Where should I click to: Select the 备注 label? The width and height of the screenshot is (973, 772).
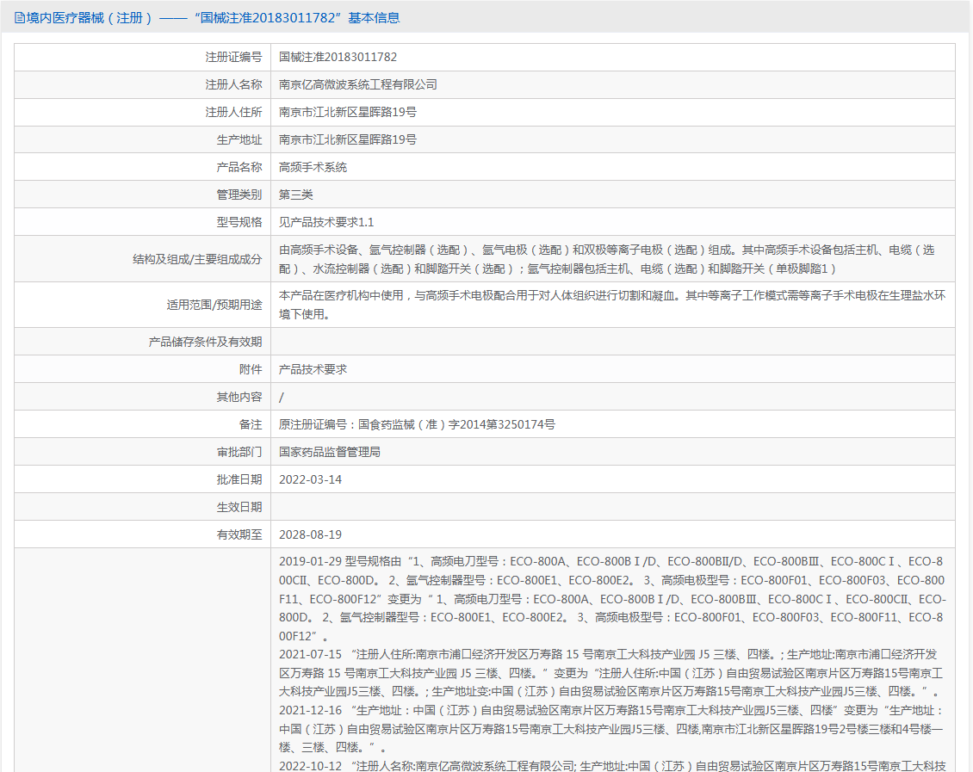pos(251,425)
